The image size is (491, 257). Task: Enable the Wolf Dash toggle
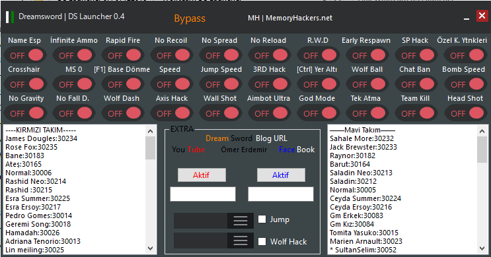(123, 113)
